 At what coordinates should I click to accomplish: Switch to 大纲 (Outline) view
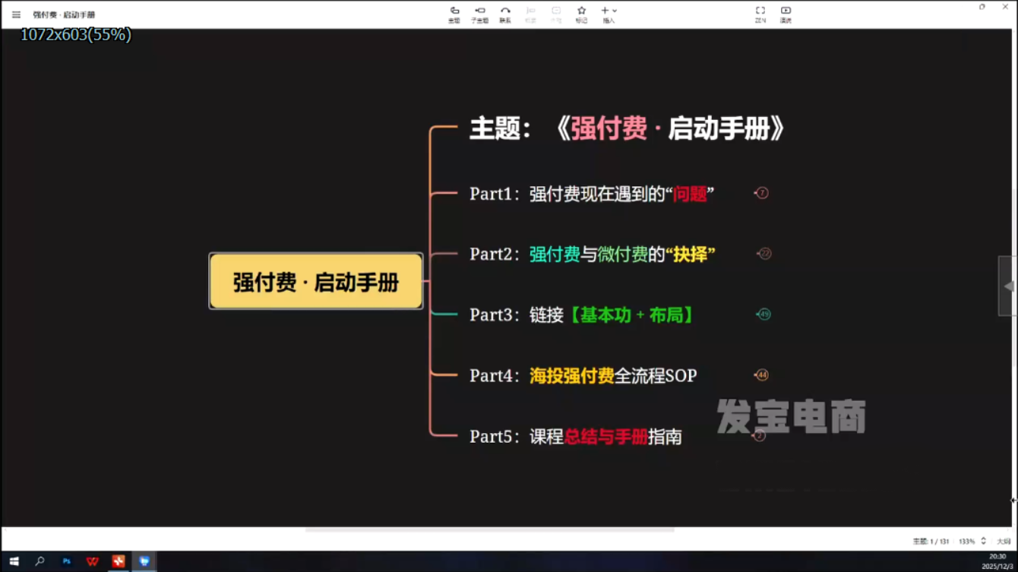coord(1004,541)
